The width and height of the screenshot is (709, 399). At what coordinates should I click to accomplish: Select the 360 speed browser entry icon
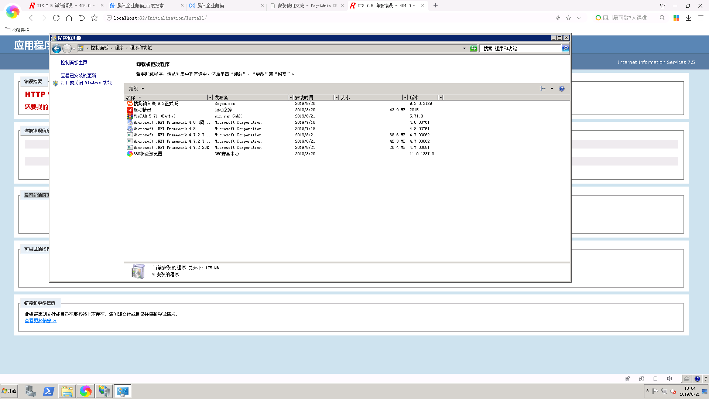pyautogui.click(x=130, y=154)
